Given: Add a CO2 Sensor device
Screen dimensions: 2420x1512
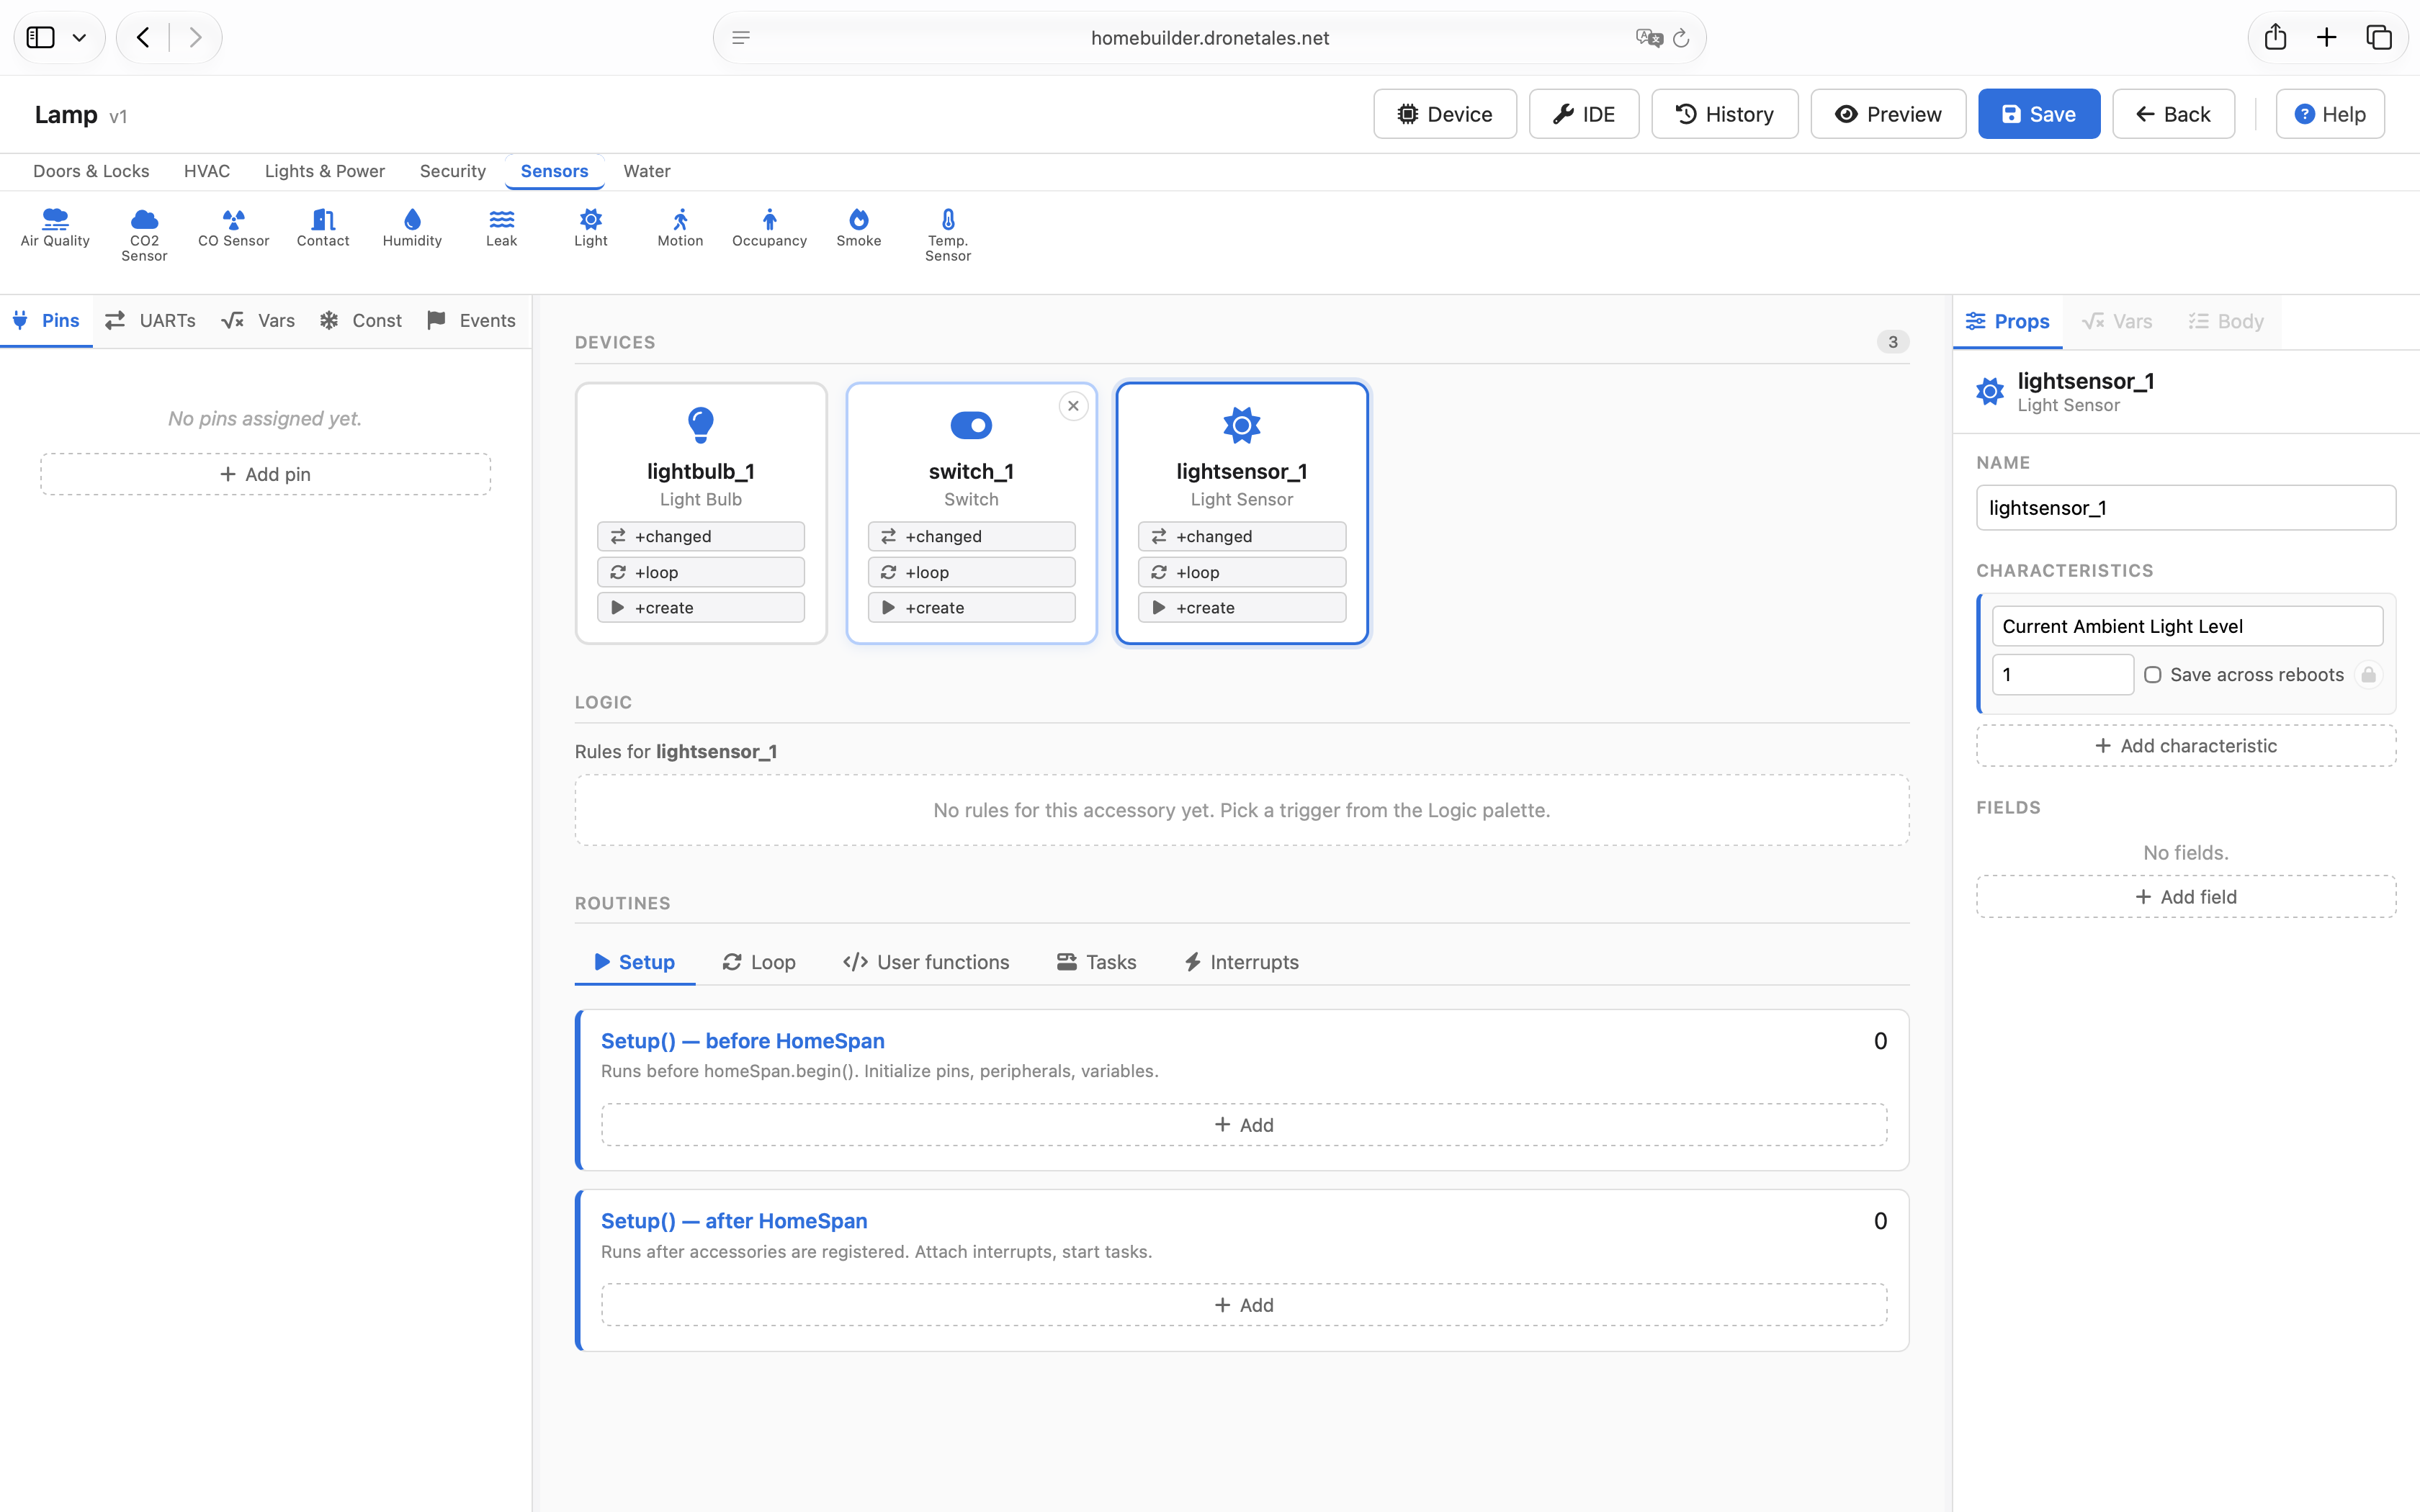Looking at the screenshot, I should click(144, 235).
